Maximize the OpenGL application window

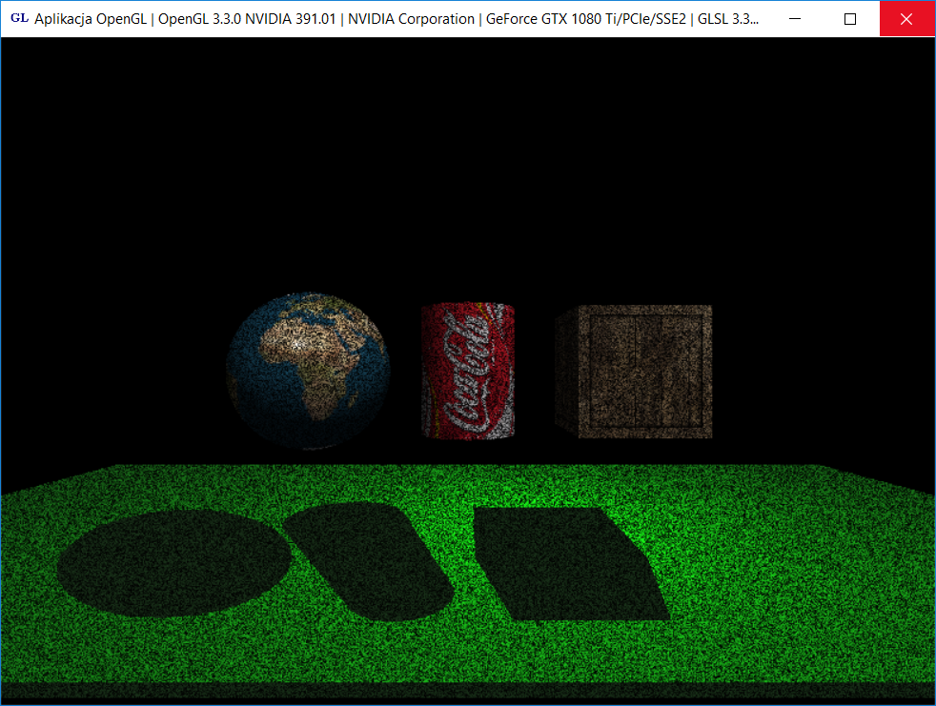851,18
